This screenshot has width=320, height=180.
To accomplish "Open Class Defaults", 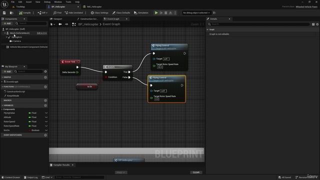I will [x=121, y=12].
